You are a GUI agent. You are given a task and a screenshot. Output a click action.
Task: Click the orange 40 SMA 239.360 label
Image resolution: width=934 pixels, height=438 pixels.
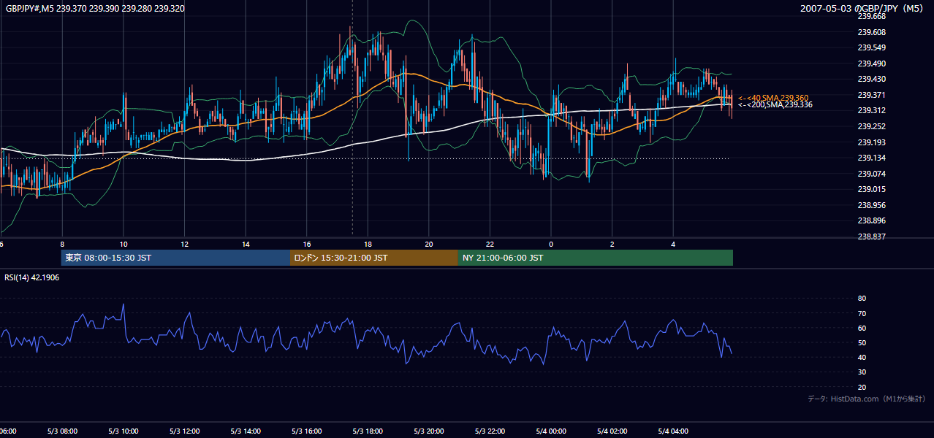click(773, 98)
